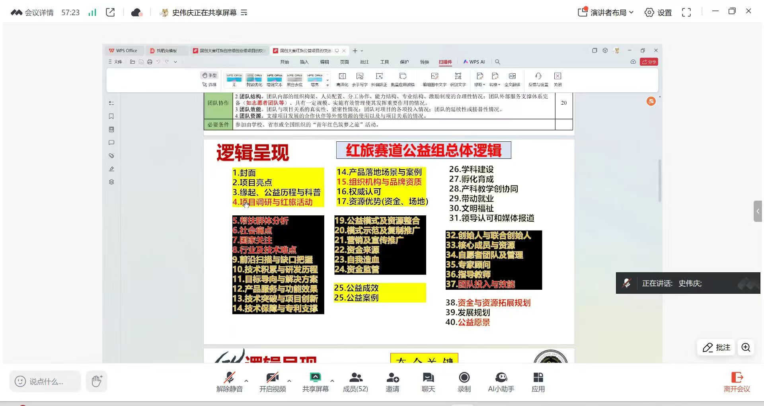Click the 去手写字 tool
Image resolution: width=764 pixels, height=406 pixels.
point(360,79)
